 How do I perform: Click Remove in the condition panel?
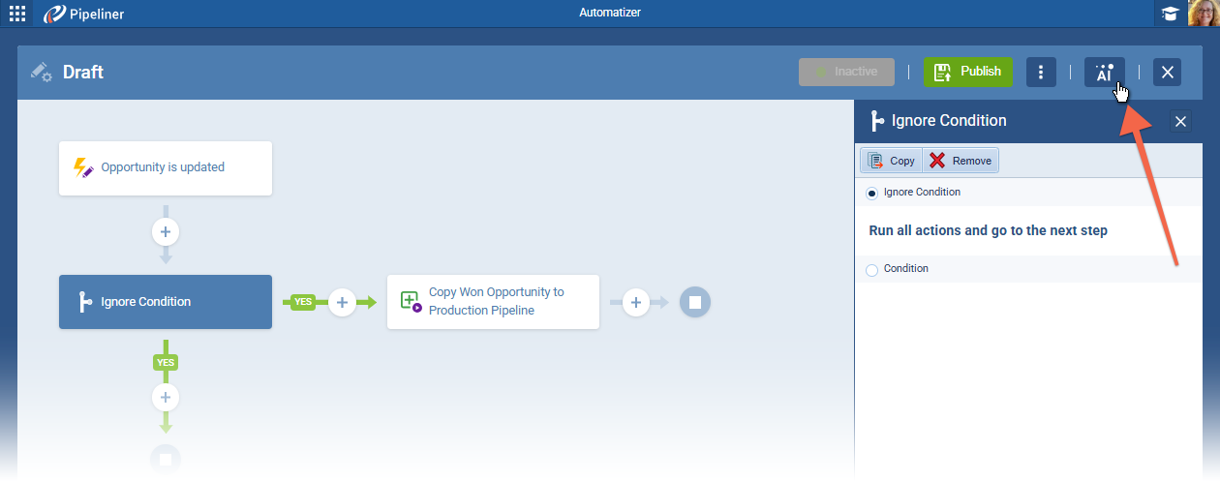(x=961, y=161)
